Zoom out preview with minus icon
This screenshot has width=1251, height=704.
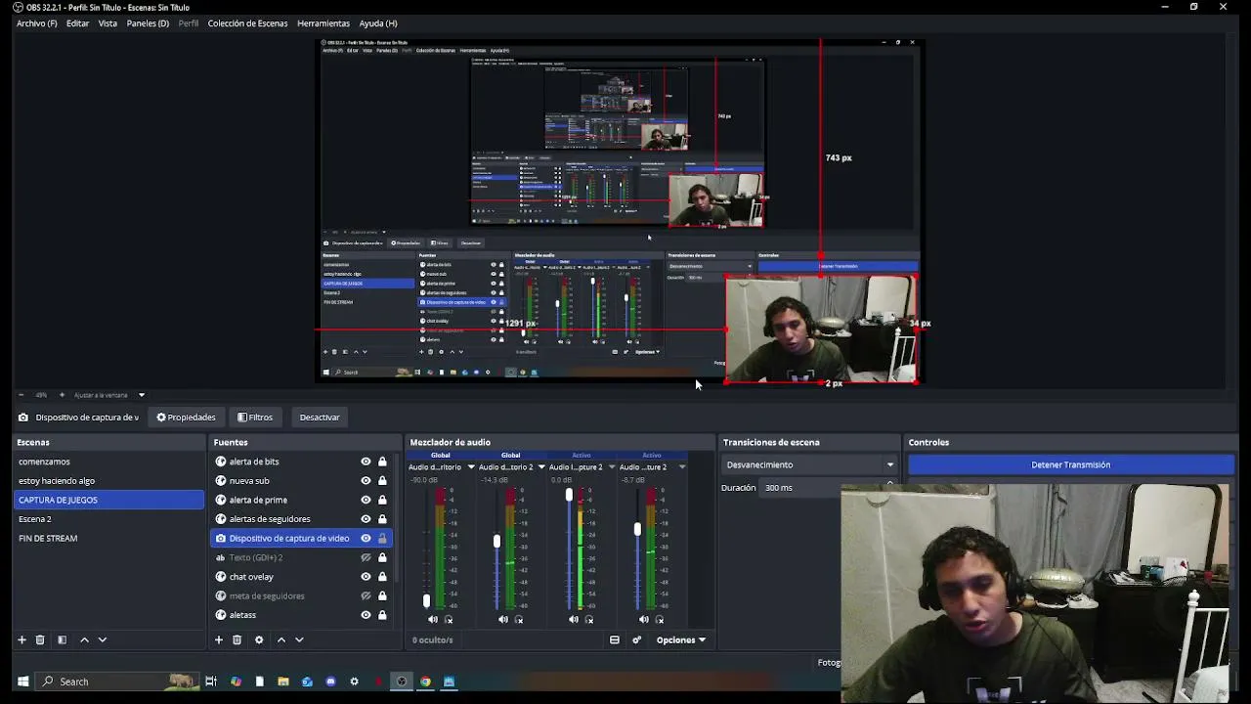click(x=21, y=395)
